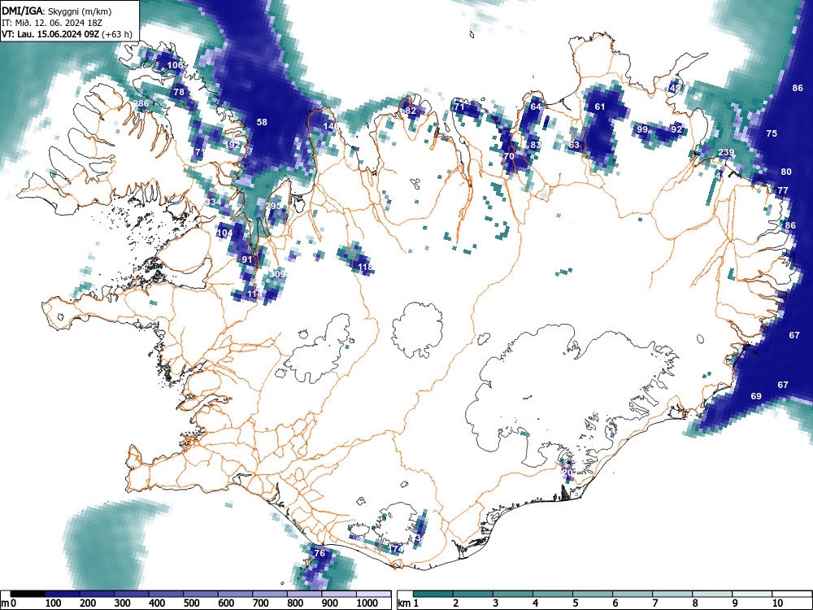Screen dimensions: 813x610
Task: Click the northeast value '49'
Action: pos(675,88)
